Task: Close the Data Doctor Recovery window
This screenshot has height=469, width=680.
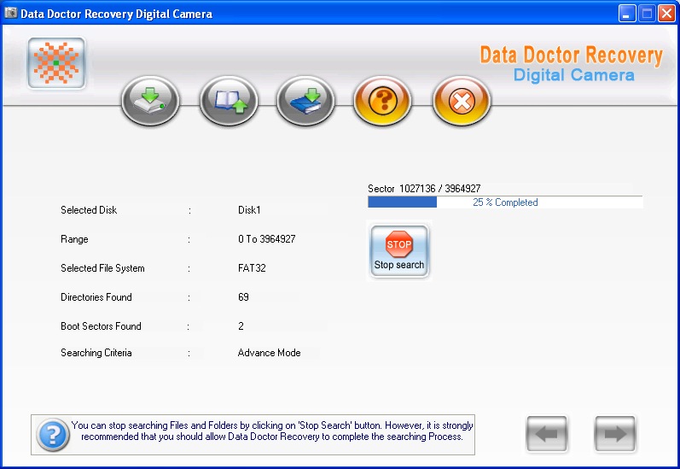Action: (x=666, y=14)
